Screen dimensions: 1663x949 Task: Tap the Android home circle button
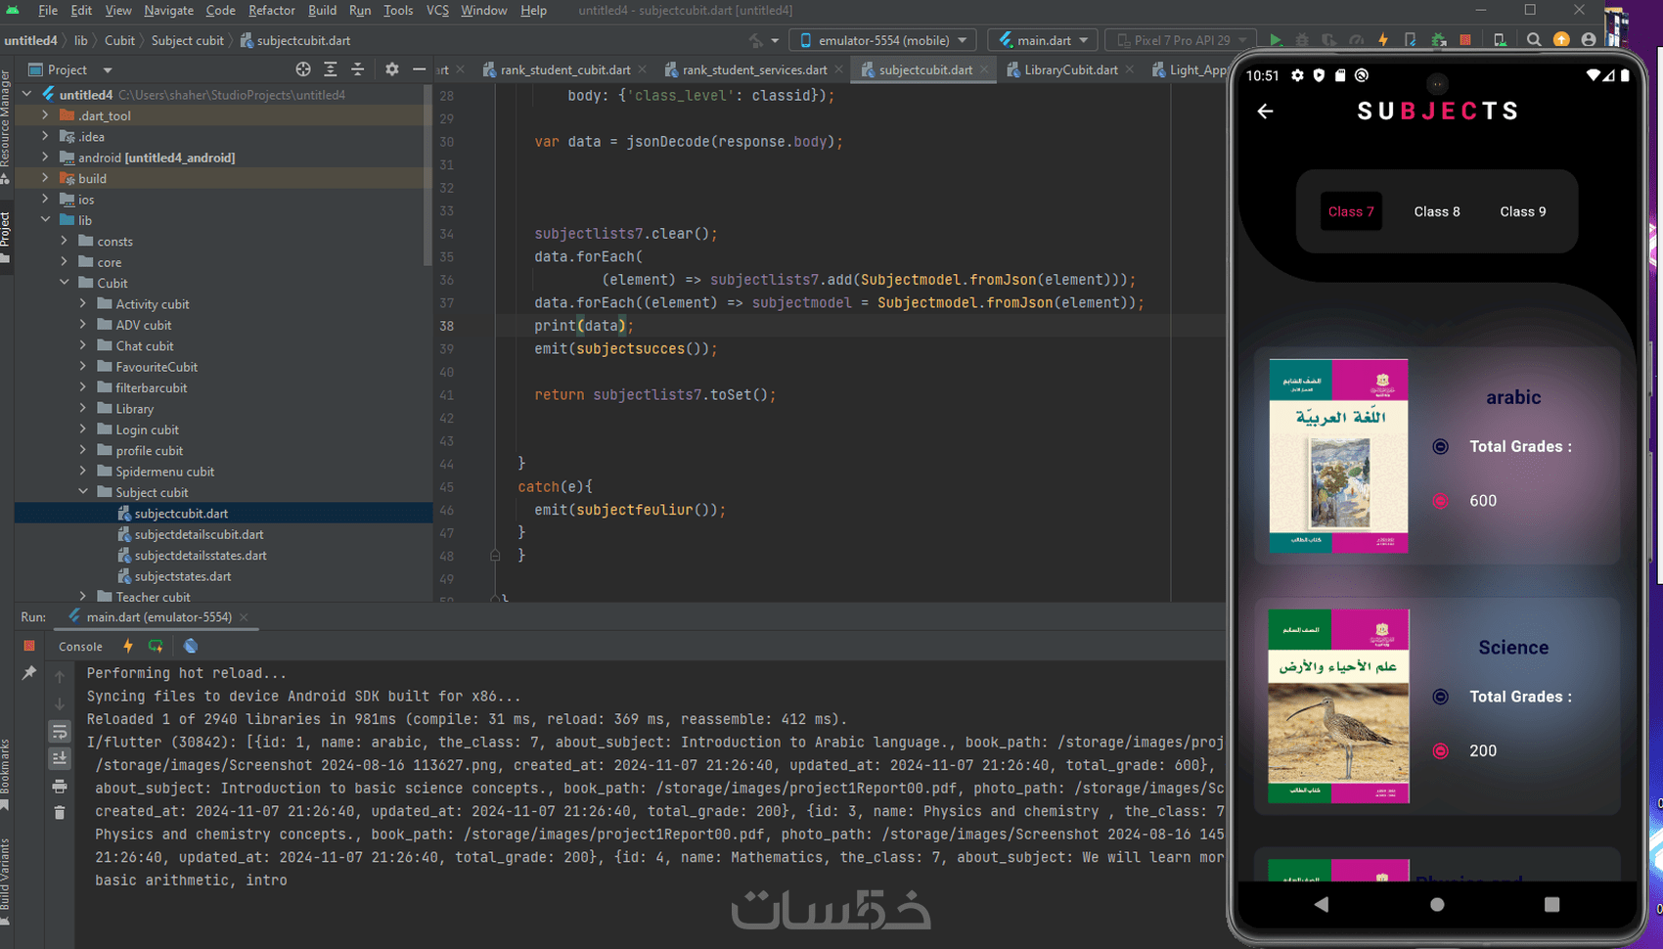(x=1437, y=905)
